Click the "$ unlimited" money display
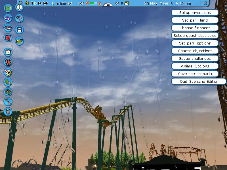 (x=62, y=3)
